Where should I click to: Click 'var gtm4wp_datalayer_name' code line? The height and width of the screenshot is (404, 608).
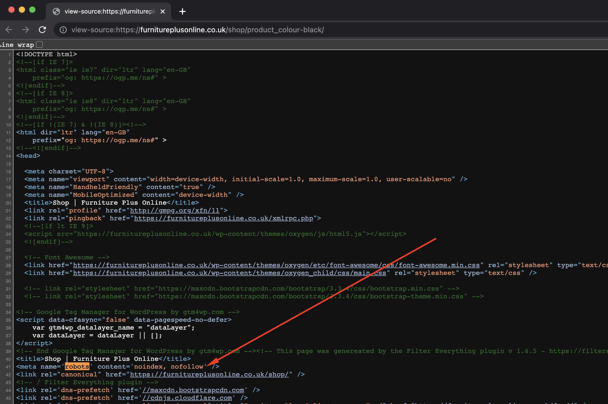113,327
